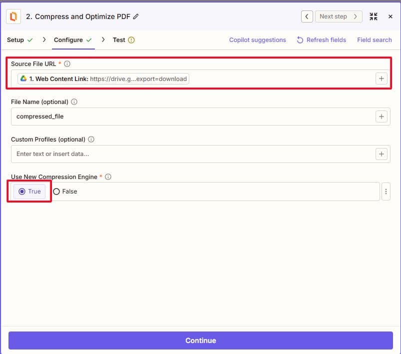Click info icon beside Custom Profiles
This screenshot has height=354, width=401.
click(x=91, y=139)
